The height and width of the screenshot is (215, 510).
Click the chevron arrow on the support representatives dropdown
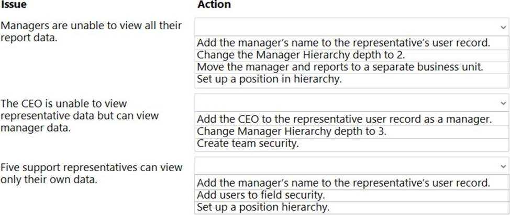click(503, 166)
